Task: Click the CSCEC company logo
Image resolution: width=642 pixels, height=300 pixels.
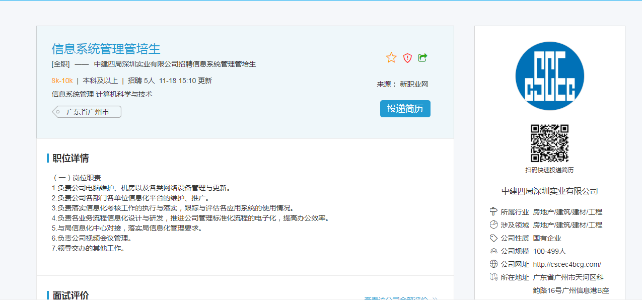Action: click(549, 77)
